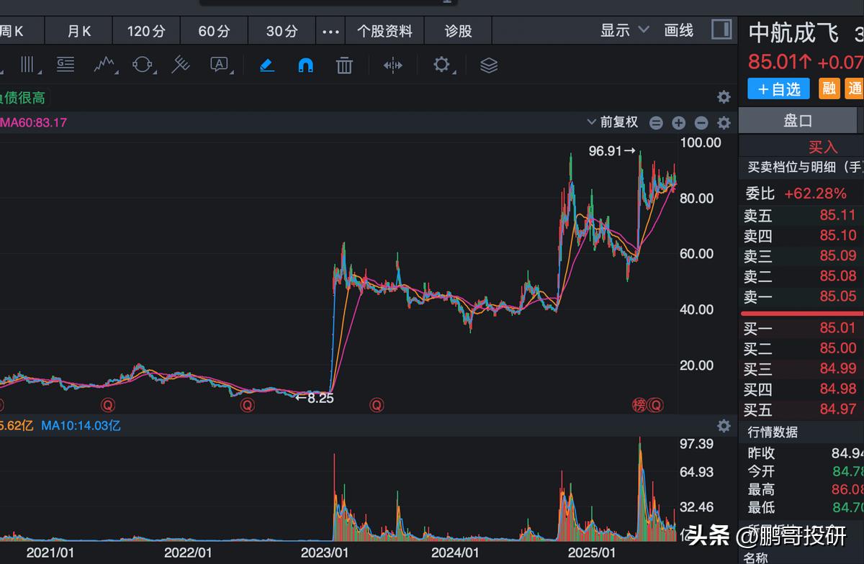The height and width of the screenshot is (564, 864).
Task: Zoom in the chart with the plus icon
Action: point(678,122)
